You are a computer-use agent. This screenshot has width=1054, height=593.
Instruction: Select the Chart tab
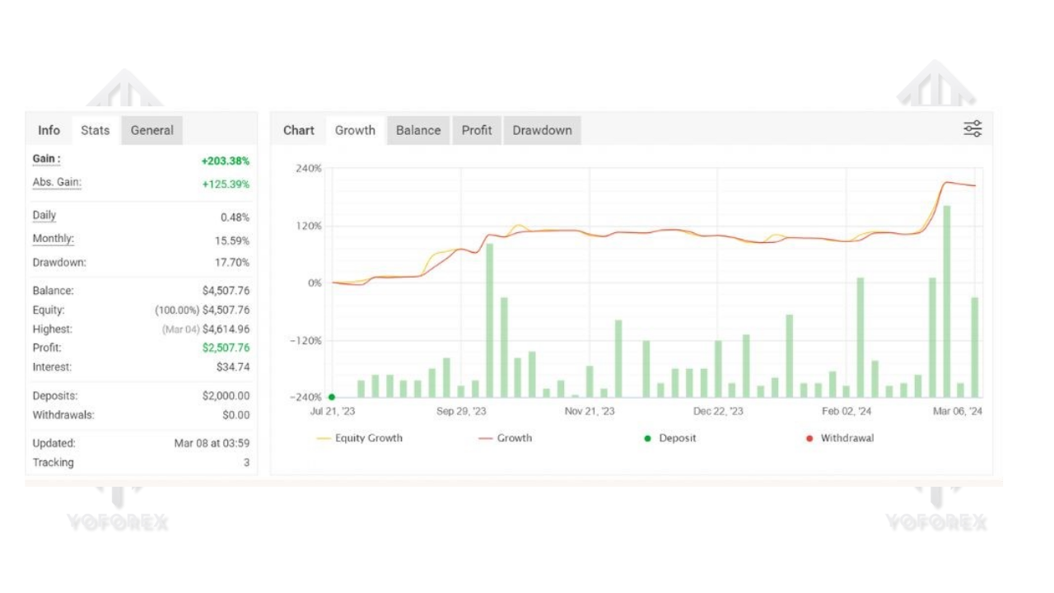point(298,130)
